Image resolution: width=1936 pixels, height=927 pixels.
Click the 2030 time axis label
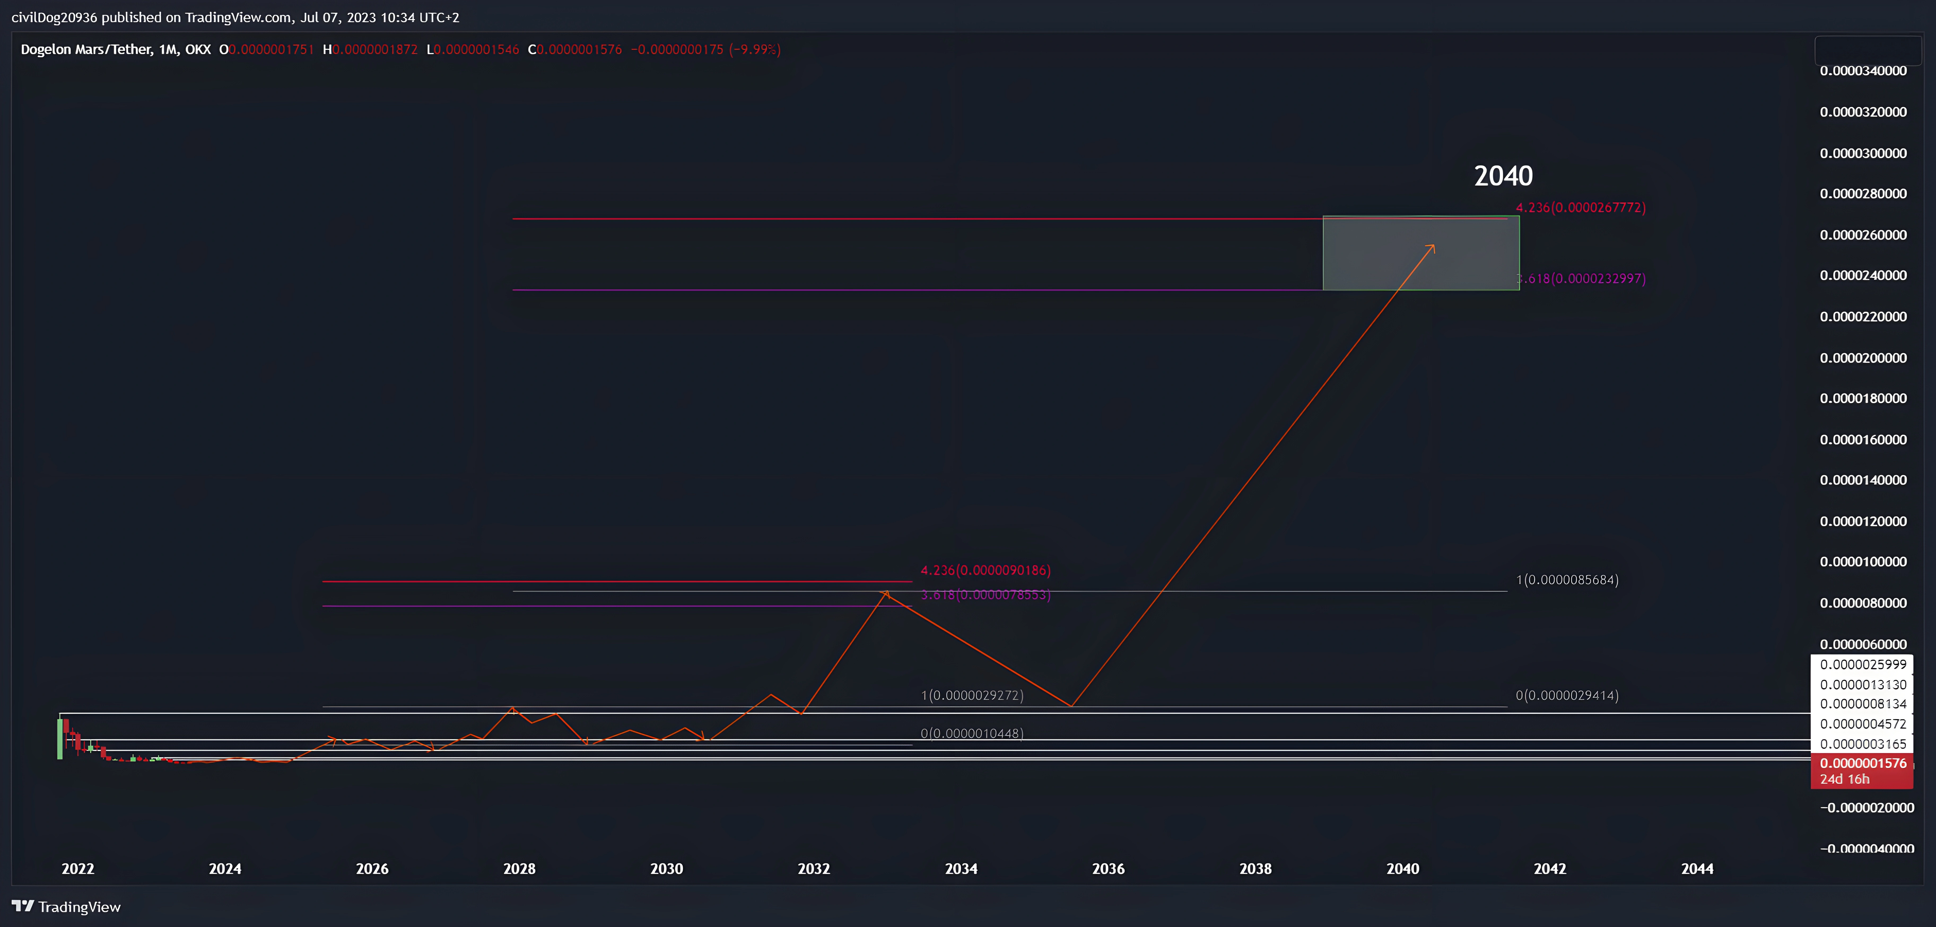click(x=667, y=869)
